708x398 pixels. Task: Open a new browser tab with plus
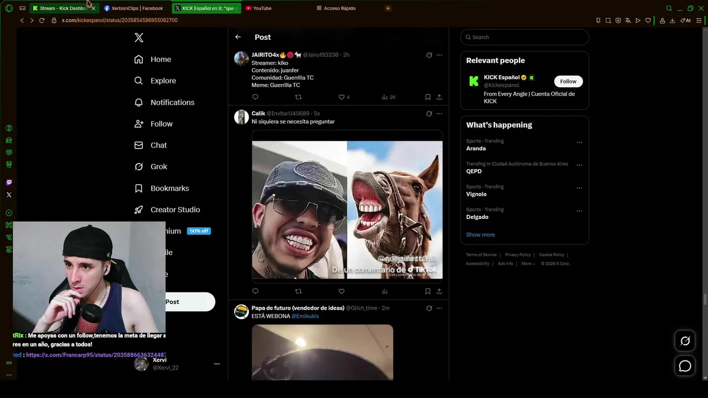click(x=388, y=8)
